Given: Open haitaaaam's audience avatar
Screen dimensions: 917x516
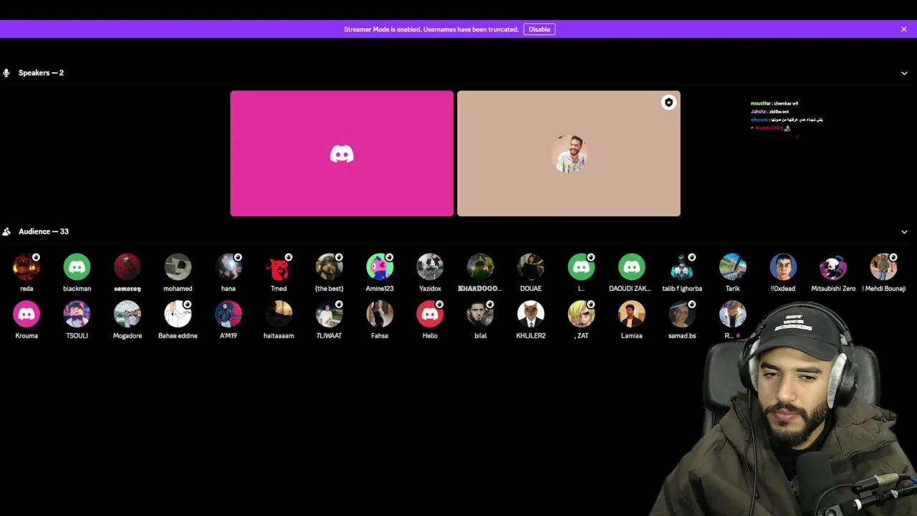Looking at the screenshot, I should pos(279,315).
